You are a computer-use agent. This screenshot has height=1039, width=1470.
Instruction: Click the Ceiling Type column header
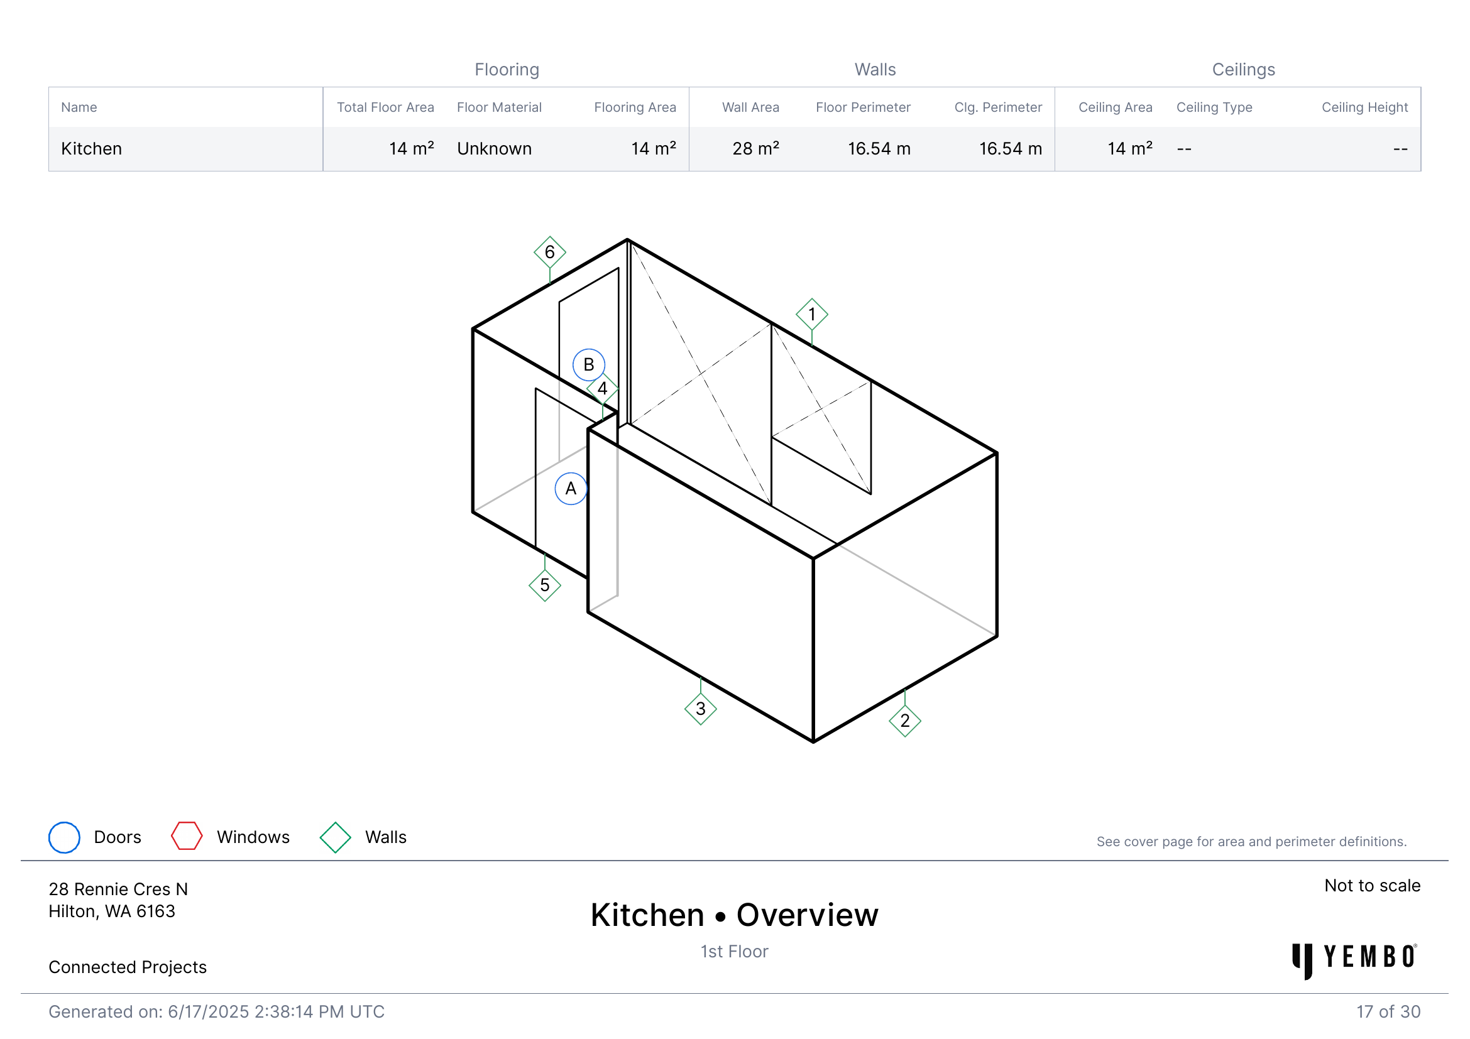click(x=1215, y=107)
